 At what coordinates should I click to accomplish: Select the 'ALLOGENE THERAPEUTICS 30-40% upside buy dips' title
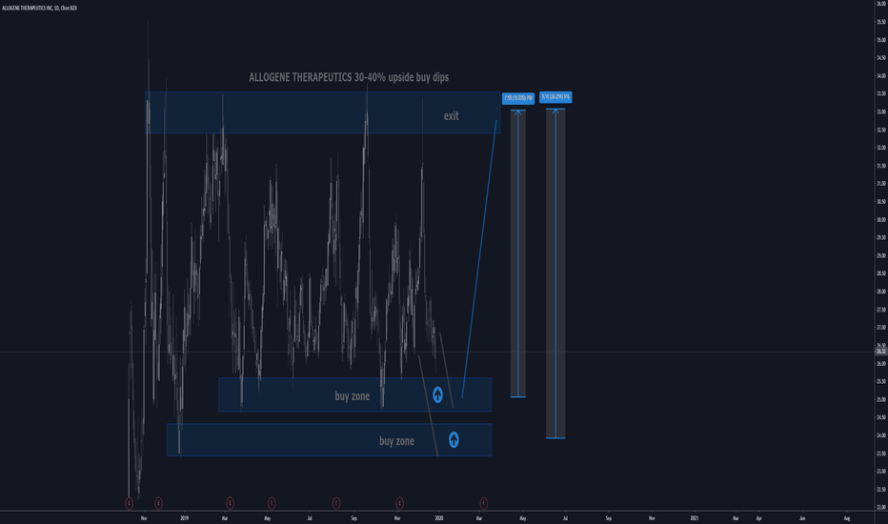pyautogui.click(x=349, y=77)
